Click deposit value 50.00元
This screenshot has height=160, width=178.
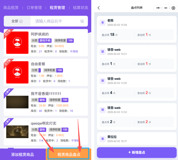59,46
